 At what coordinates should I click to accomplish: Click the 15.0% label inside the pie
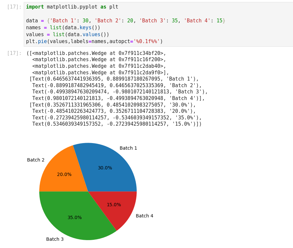tap(114, 205)
